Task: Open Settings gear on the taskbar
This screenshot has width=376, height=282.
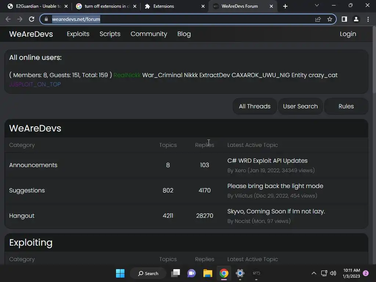Action: (240, 273)
